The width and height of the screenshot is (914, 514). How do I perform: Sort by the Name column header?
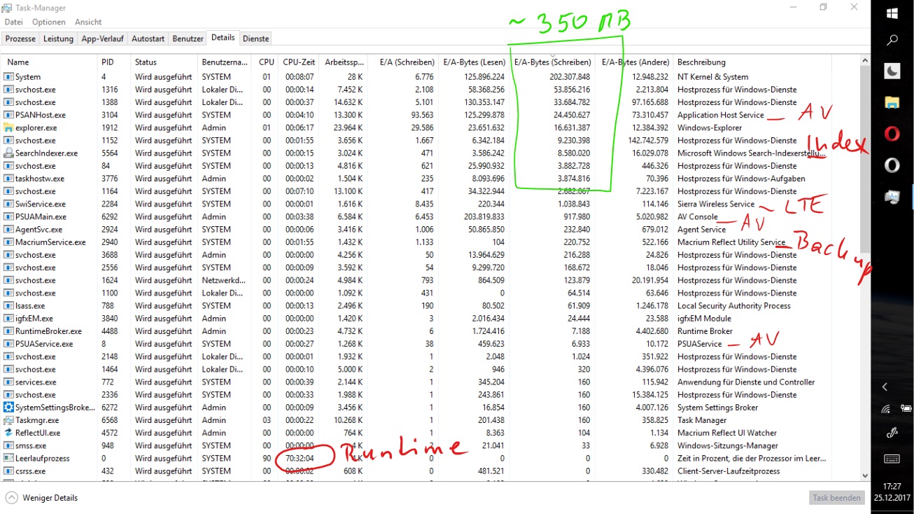click(49, 62)
